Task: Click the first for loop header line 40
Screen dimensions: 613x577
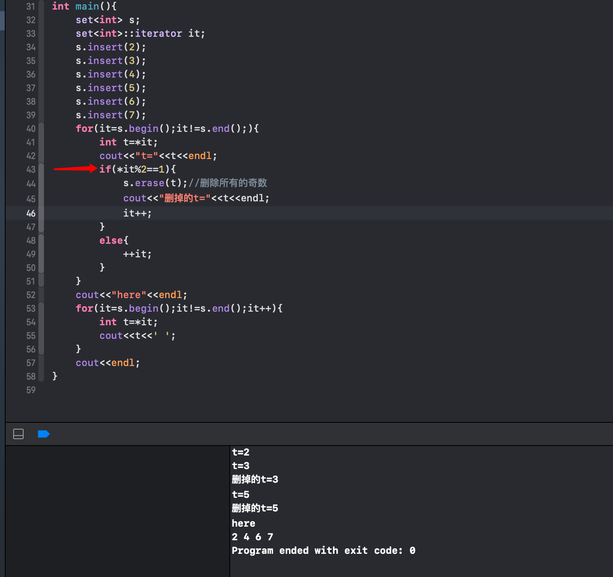Action: click(x=167, y=129)
